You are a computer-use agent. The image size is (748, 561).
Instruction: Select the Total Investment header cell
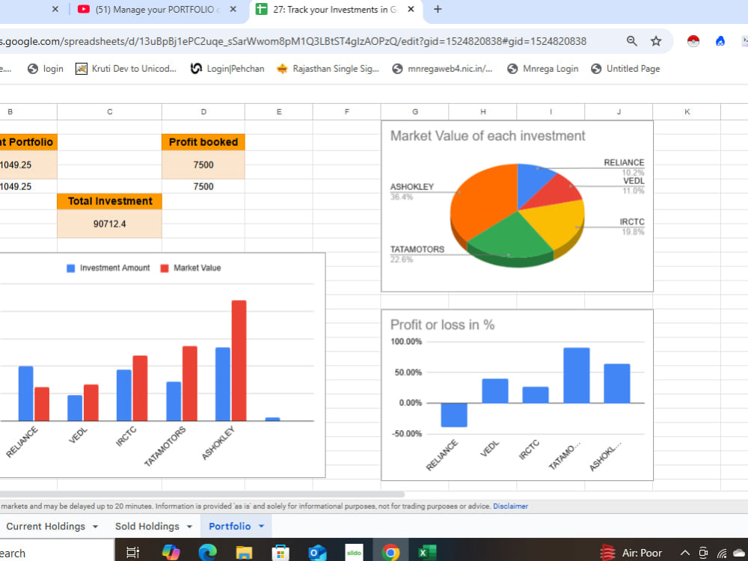click(x=109, y=201)
